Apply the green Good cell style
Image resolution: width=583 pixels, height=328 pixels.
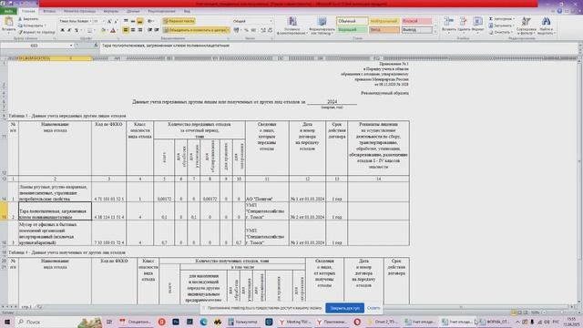353,30
